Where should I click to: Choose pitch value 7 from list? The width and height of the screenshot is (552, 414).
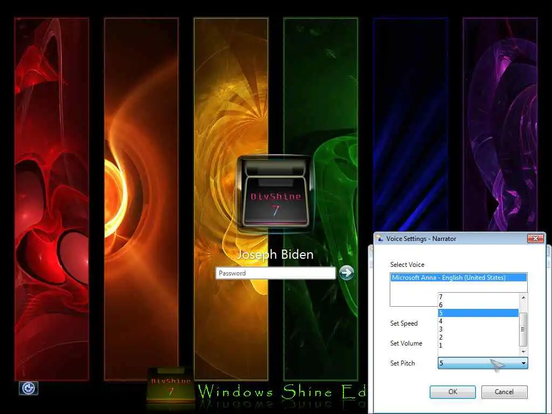(x=478, y=297)
